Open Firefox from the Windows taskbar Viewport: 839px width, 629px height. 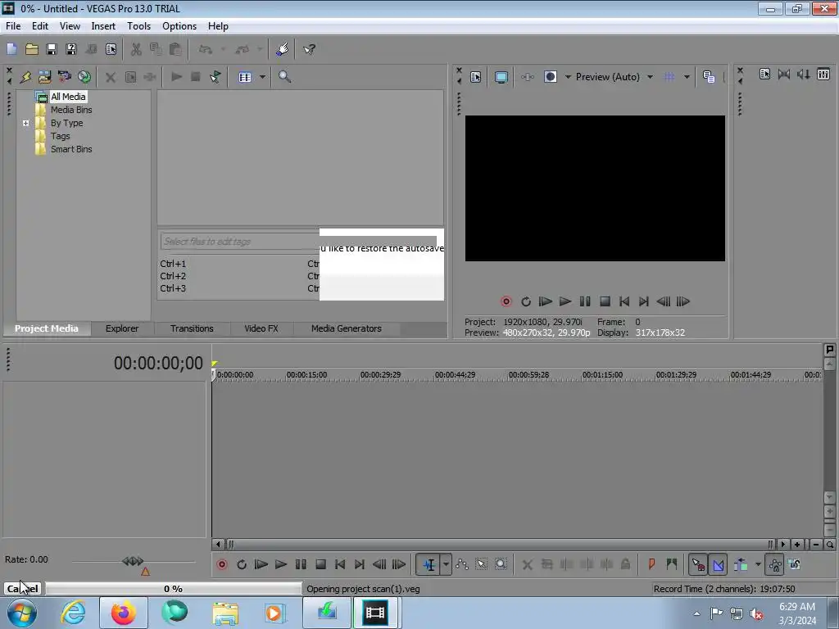click(124, 613)
